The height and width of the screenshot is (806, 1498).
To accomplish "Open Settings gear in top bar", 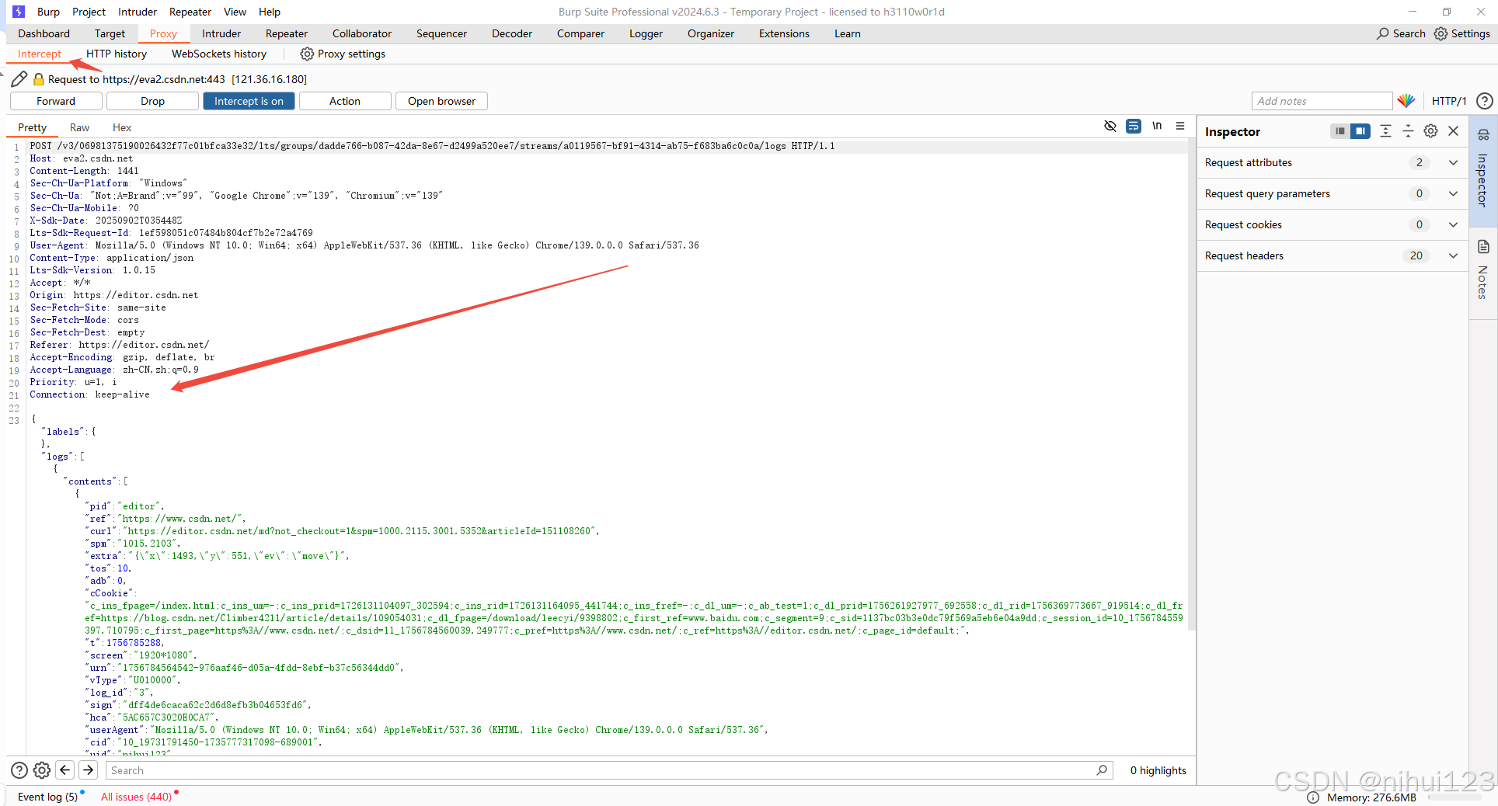I will (1441, 33).
